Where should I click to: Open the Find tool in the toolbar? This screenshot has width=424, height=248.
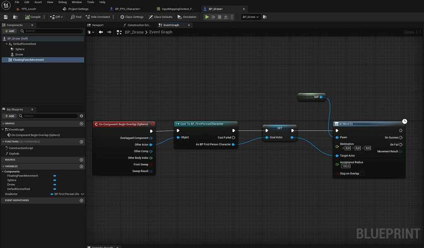coord(76,17)
